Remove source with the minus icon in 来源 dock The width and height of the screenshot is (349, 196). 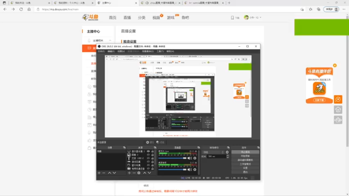(x=134, y=173)
